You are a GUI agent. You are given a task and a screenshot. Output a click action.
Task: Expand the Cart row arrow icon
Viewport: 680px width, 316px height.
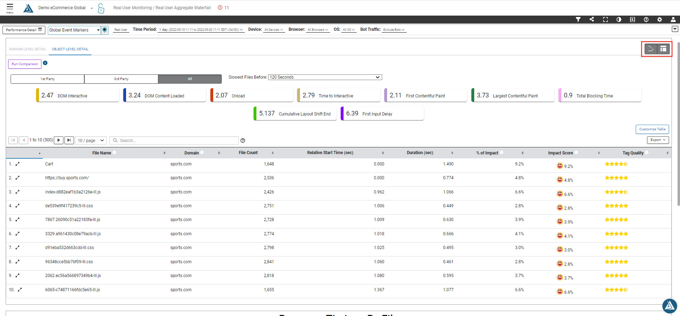(17, 164)
